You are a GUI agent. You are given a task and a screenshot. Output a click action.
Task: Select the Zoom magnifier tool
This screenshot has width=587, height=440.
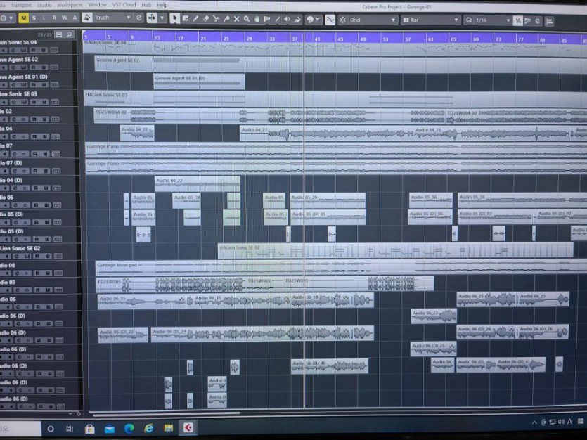[247, 18]
